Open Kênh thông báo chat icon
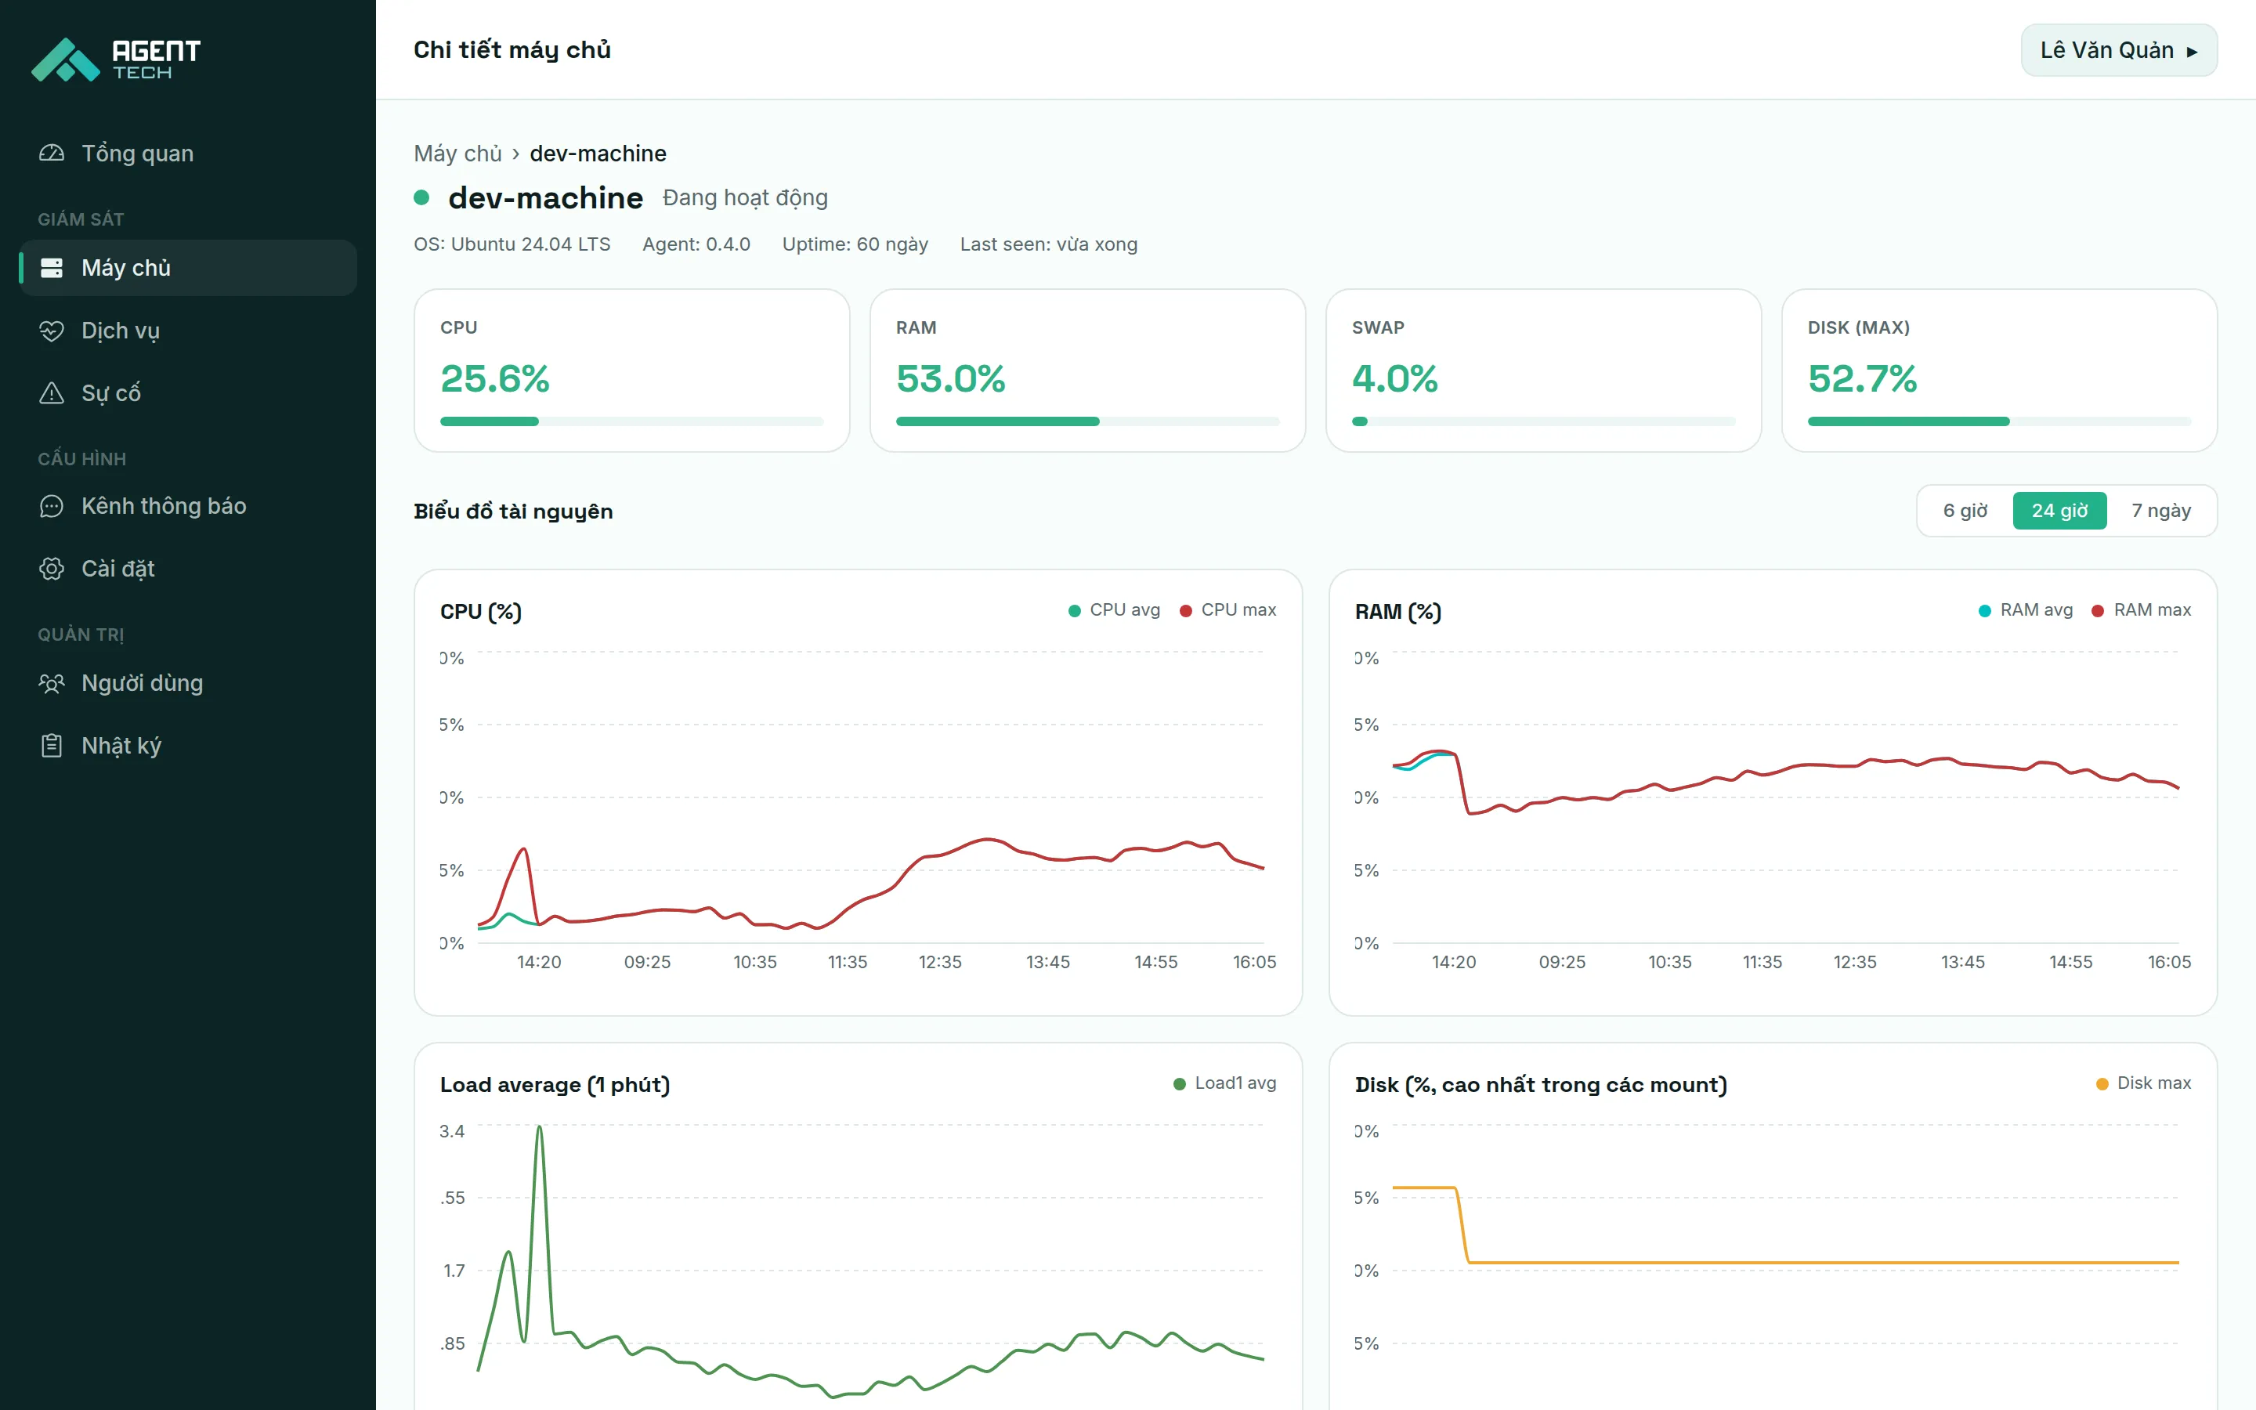The image size is (2256, 1410). [51, 506]
